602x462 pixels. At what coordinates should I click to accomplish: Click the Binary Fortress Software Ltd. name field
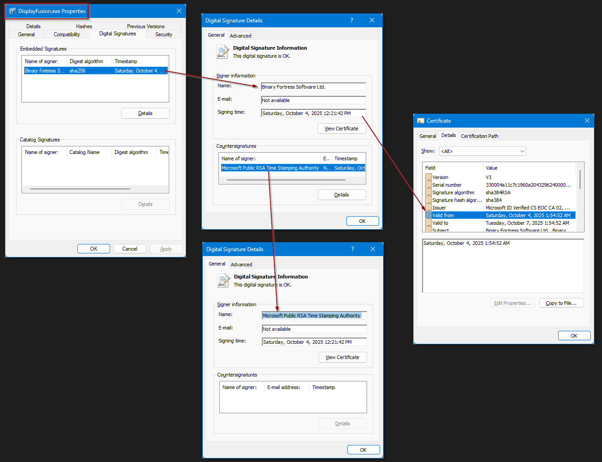(313, 87)
